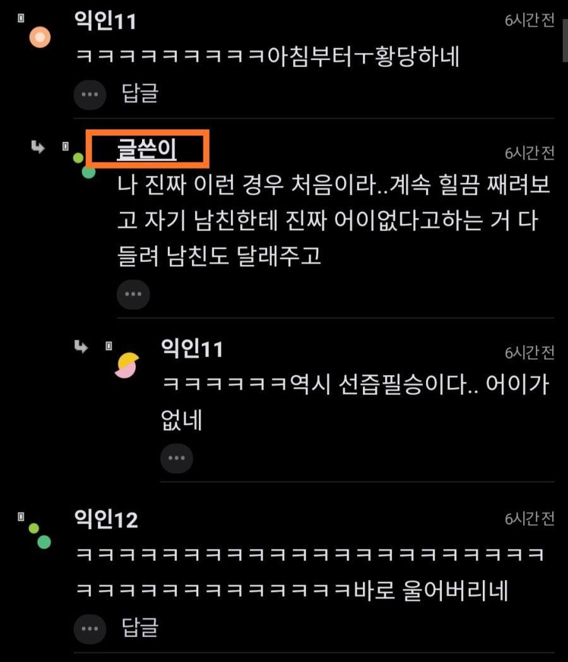Click the scrollbar at the right edge
The width and height of the screenshot is (568, 662).
click(x=565, y=40)
